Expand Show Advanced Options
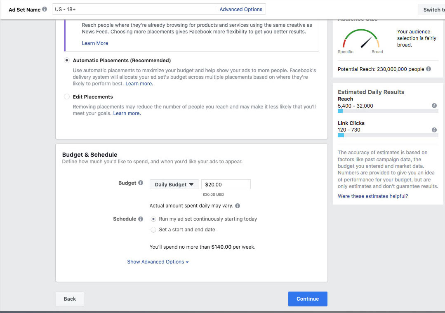 point(158,262)
